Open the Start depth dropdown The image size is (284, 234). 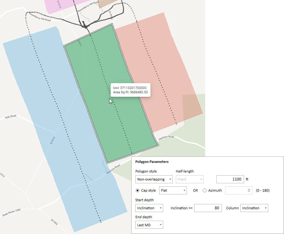pos(149,208)
